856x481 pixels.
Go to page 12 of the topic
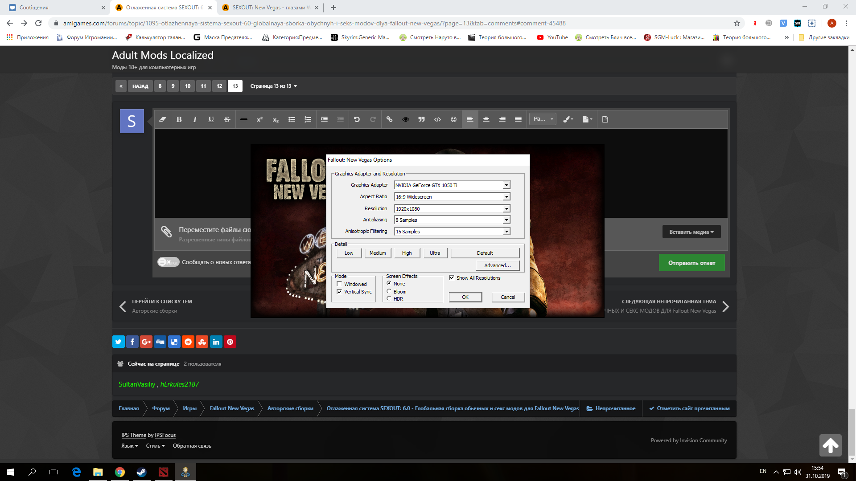219,86
